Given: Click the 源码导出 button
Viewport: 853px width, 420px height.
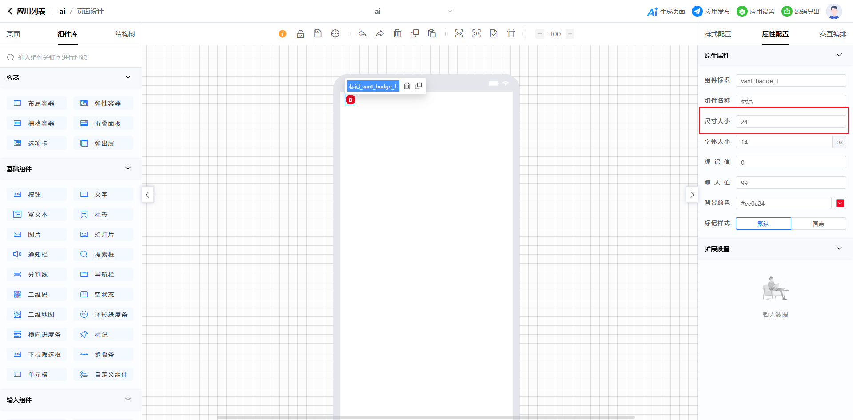Looking at the screenshot, I should 801,12.
